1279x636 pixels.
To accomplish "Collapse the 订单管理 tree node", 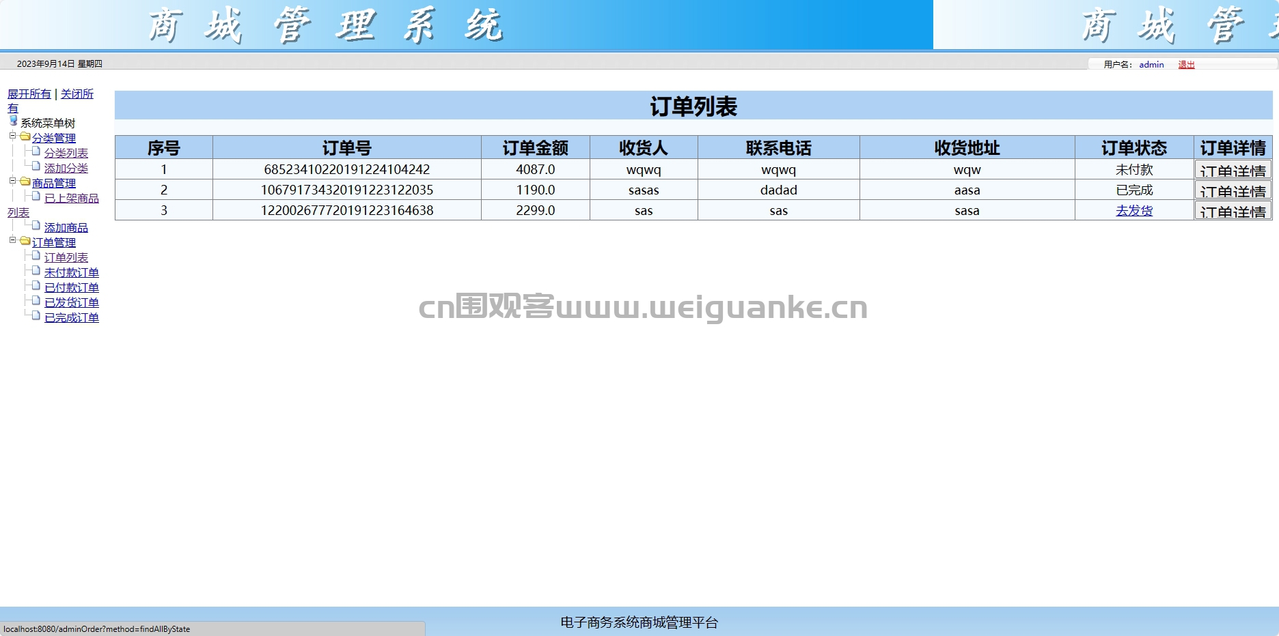I will (x=12, y=240).
